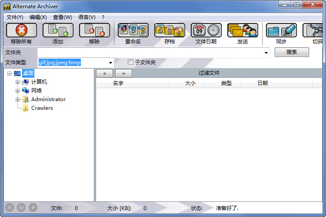The image size is (326, 217).
Task: Select the 网络 tree item label
Action: tap(37, 91)
